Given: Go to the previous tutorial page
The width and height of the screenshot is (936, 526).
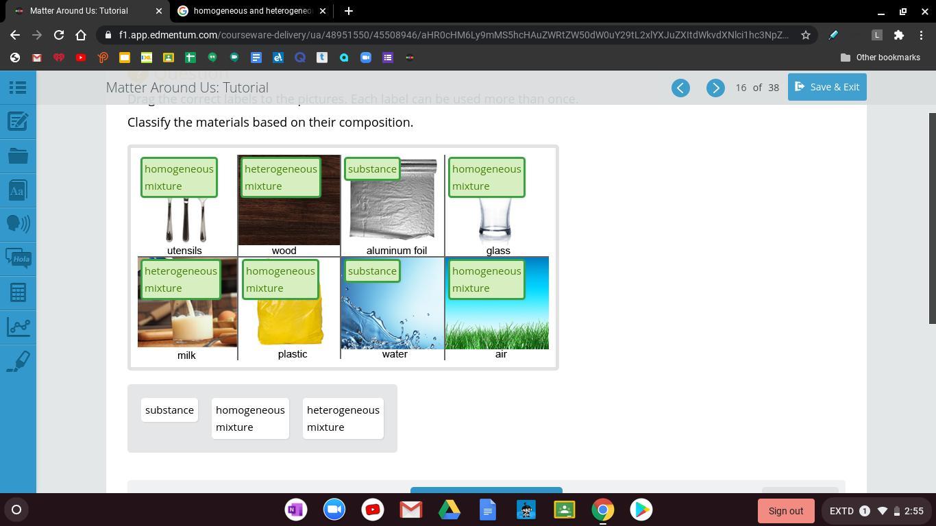Looking at the screenshot, I should coord(680,88).
